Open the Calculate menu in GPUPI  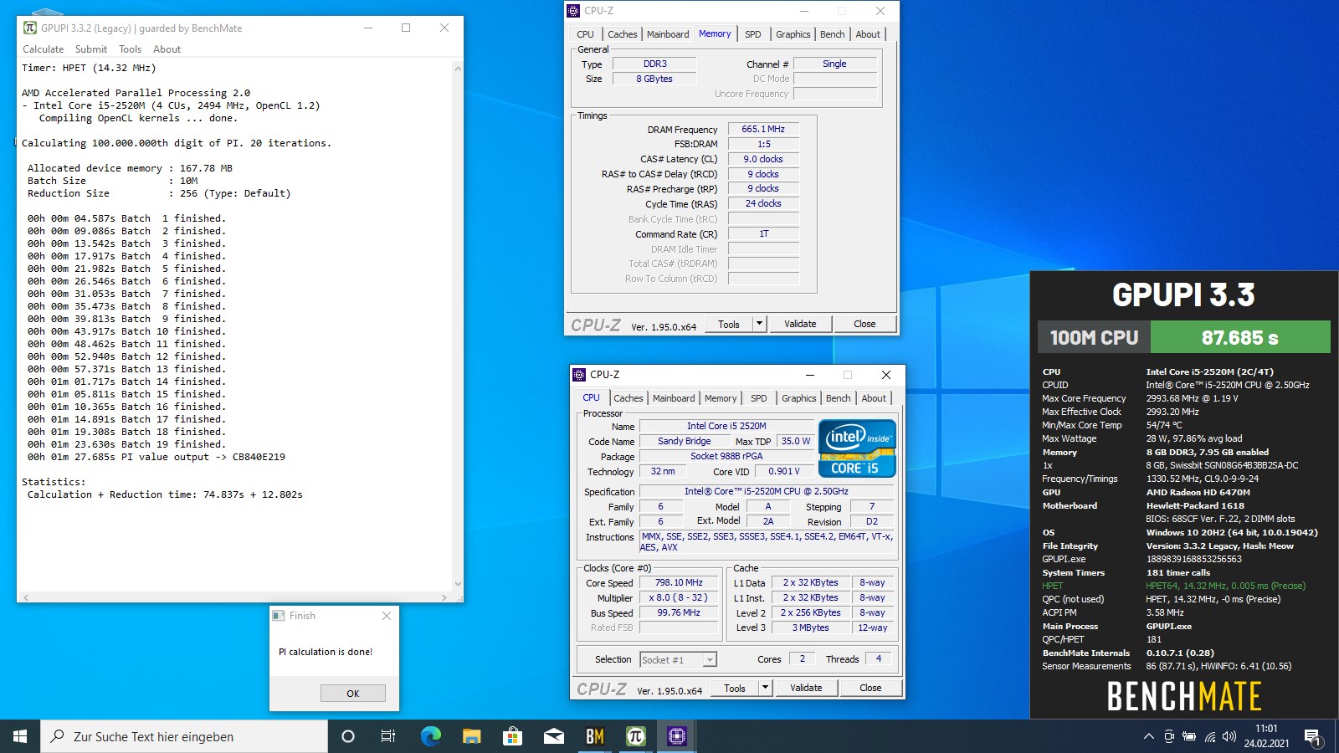click(43, 49)
